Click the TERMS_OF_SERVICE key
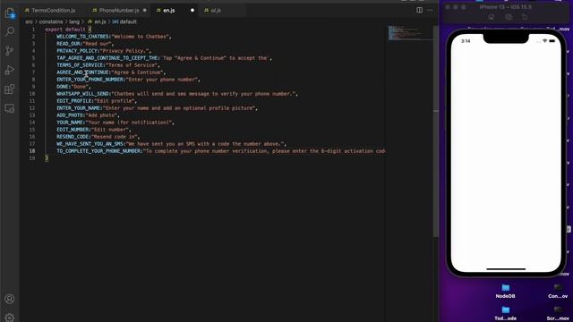This screenshot has height=322, width=573. click(x=80, y=65)
